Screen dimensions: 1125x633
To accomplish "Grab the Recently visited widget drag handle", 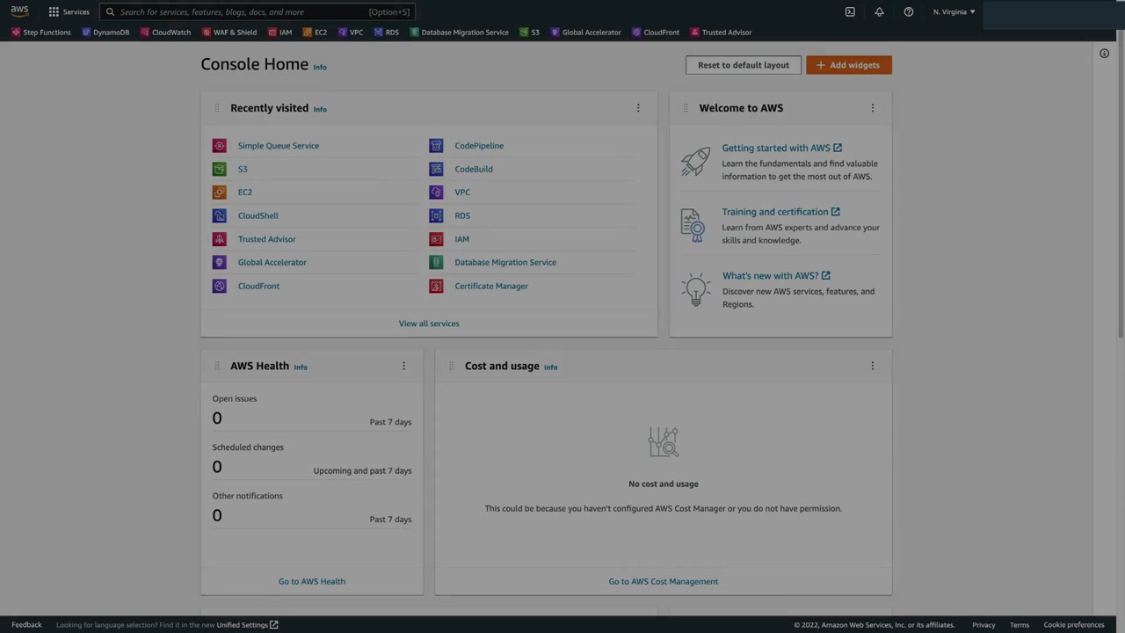I will (x=216, y=108).
